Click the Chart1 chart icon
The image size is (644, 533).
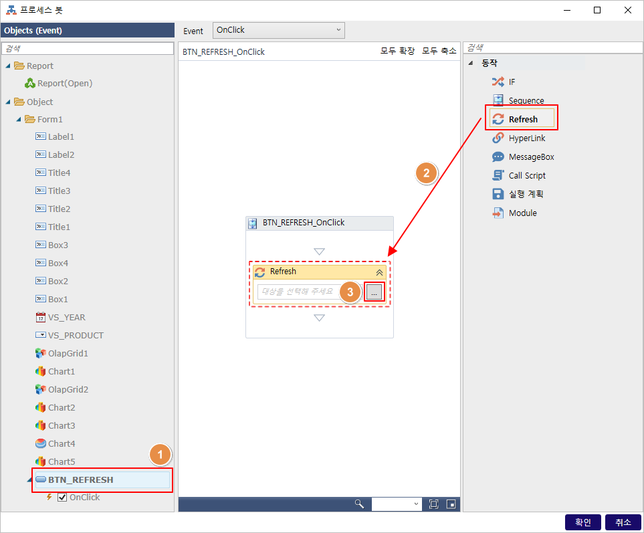coord(41,371)
